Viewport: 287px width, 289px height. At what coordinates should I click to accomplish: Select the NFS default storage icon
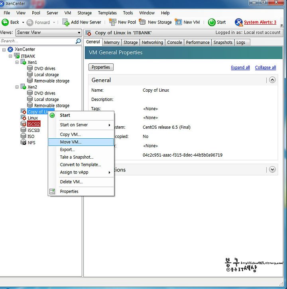(x=24, y=142)
